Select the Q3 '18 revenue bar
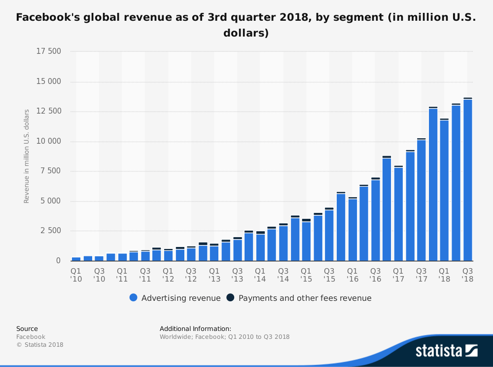 click(x=468, y=179)
